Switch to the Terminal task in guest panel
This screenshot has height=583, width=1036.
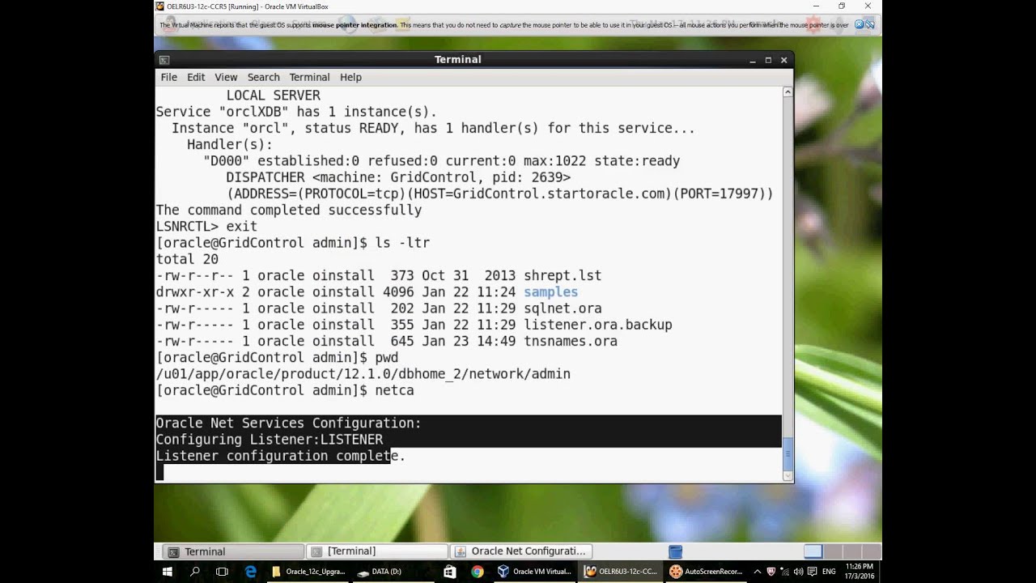click(x=233, y=551)
